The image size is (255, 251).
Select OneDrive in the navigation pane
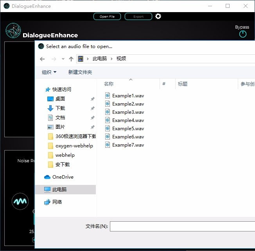point(63,177)
